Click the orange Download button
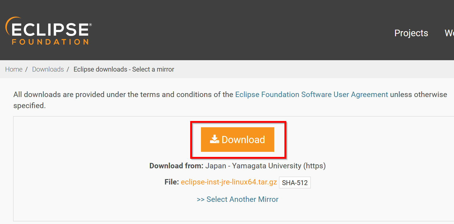 click(x=237, y=140)
